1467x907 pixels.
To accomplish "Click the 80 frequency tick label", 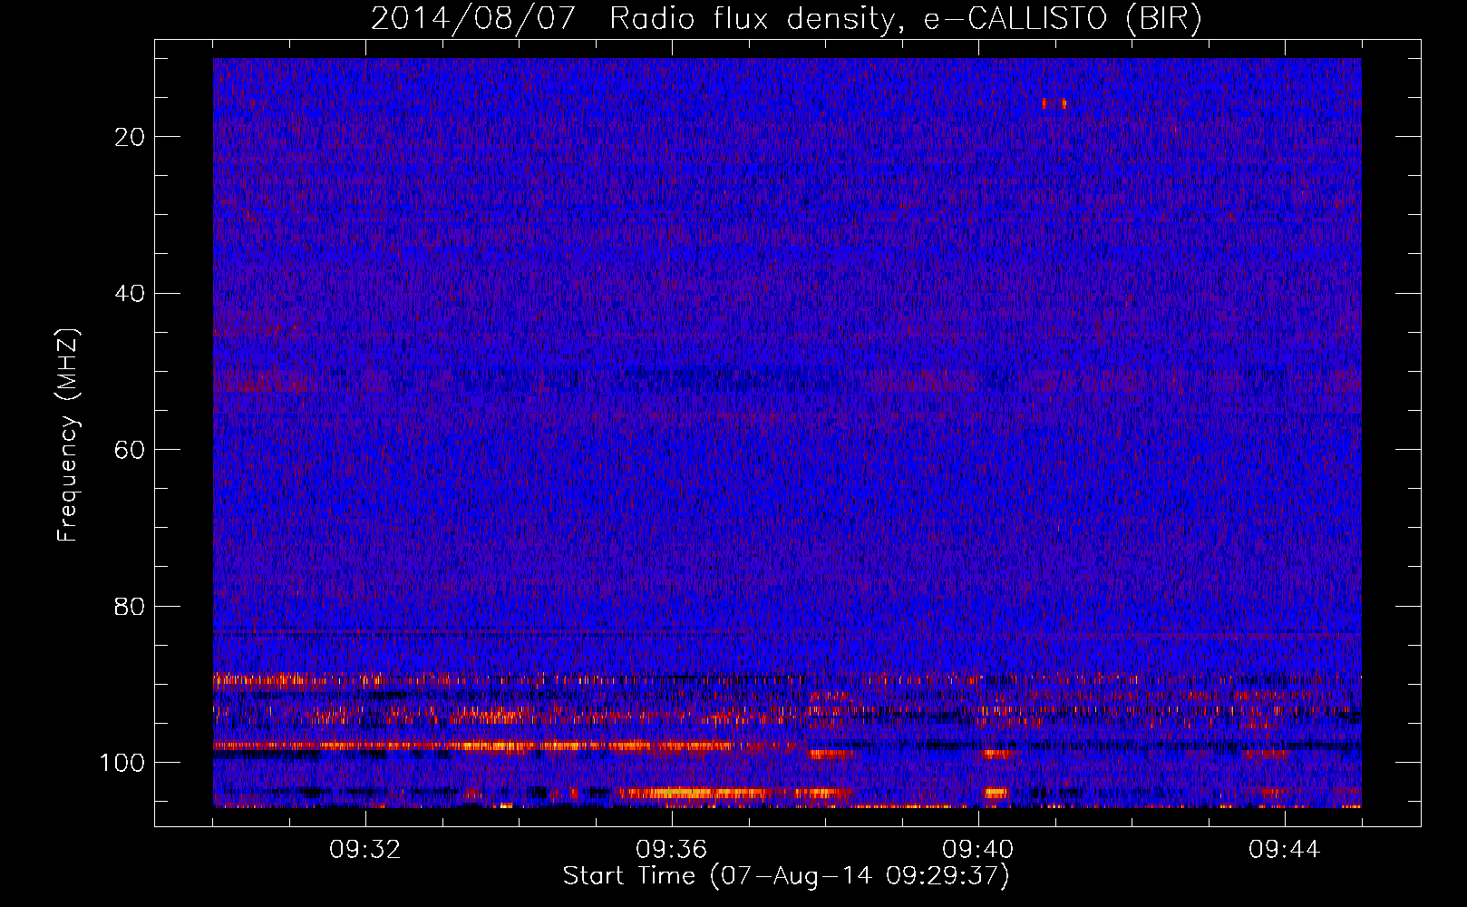I will click(131, 606).
